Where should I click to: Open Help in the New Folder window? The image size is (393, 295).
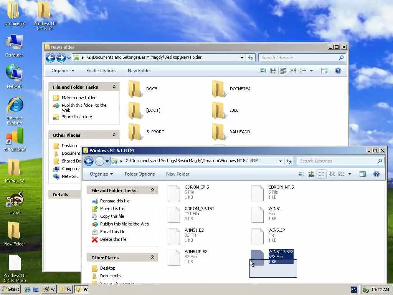(338, 71)
